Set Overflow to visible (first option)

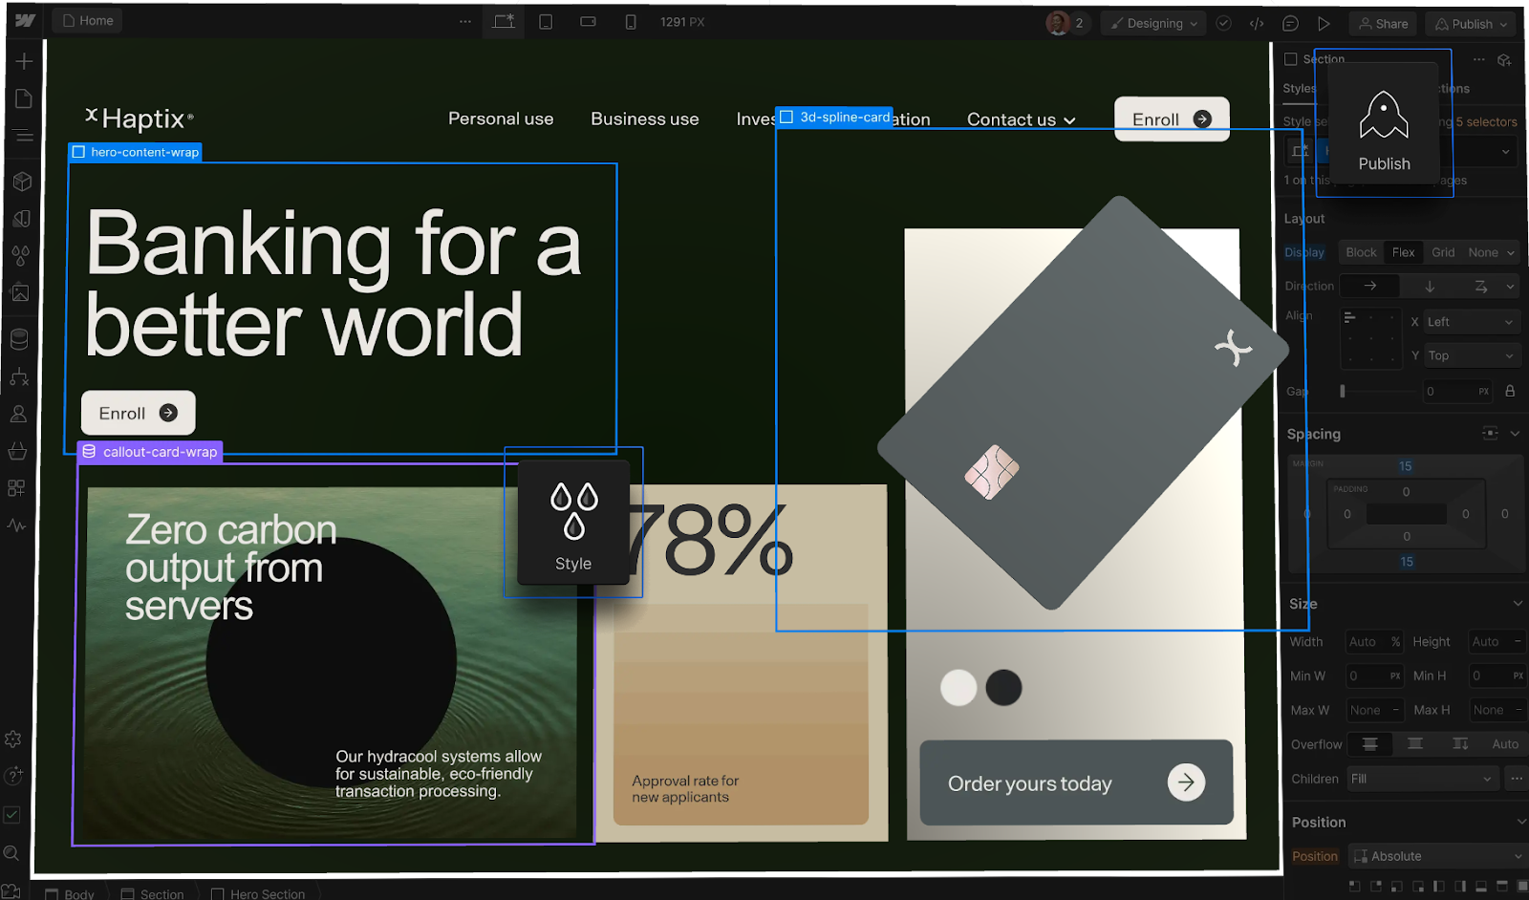click(1369, 744)
